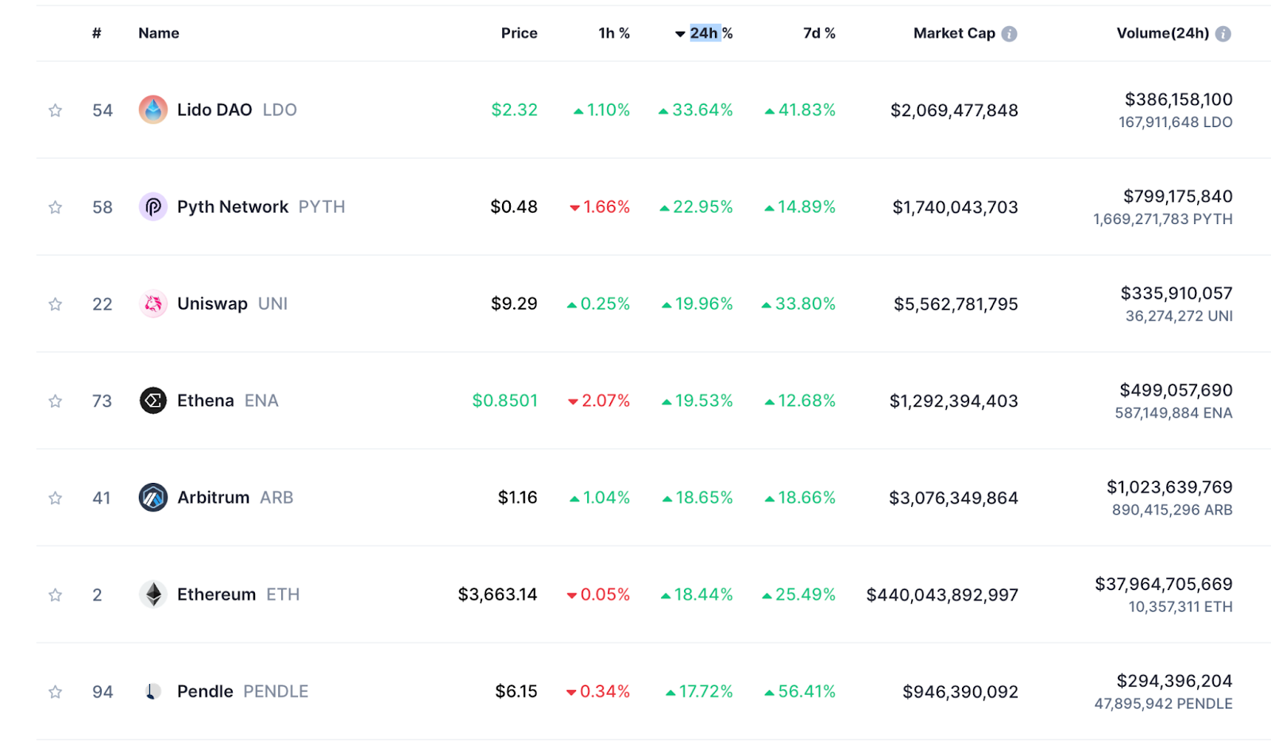The height and width of the screenshot is (749, 1271).
Task: Click the Pyth Network coin logo
Action: click(x=153, y=207)
